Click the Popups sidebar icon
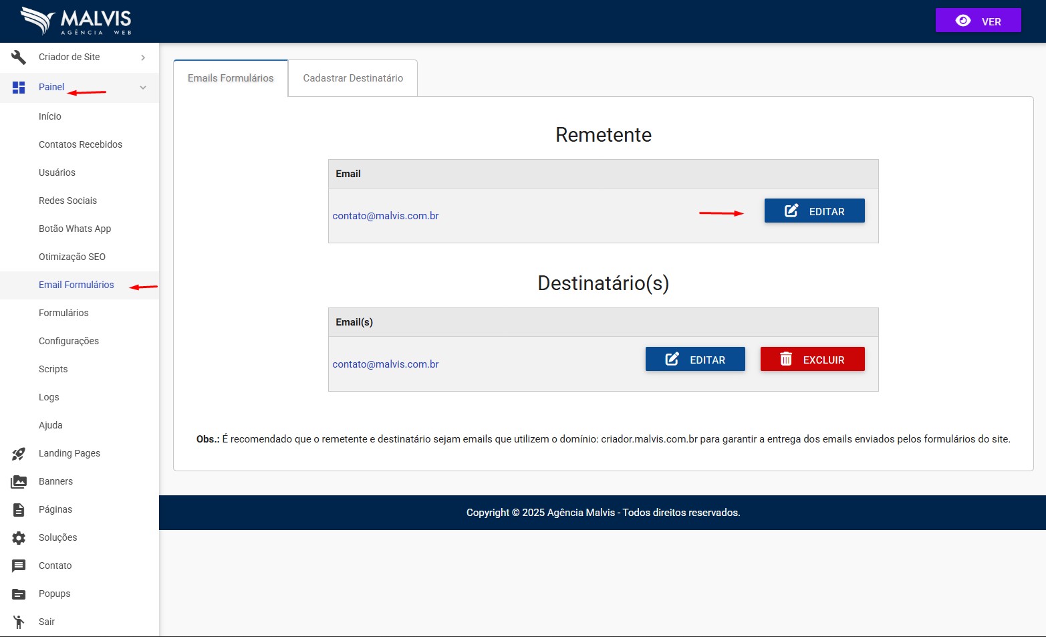Screen dimensions: 1046x637 tap(19, 594)
